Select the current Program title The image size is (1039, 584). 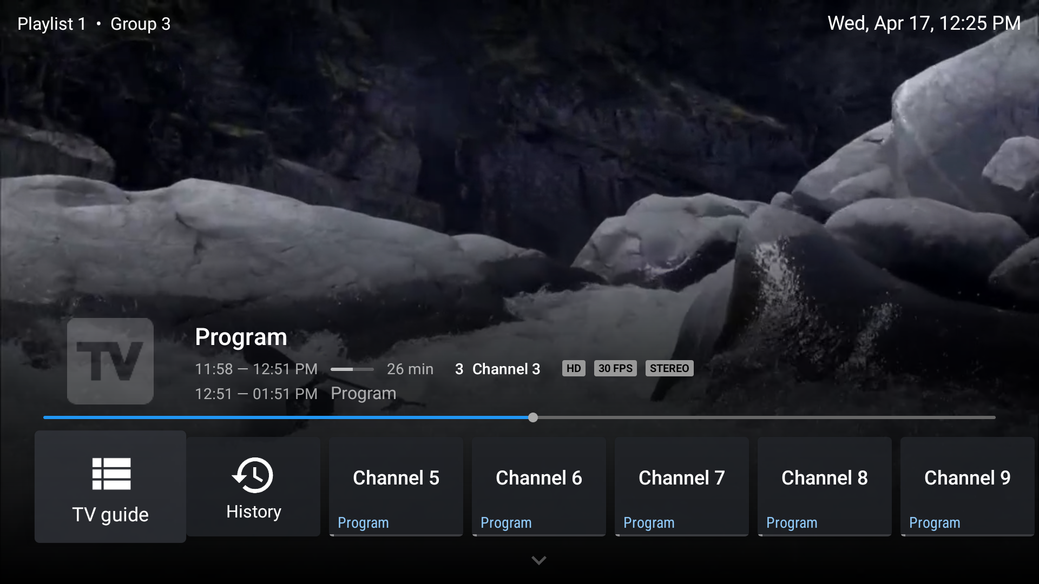pos(241,337)
